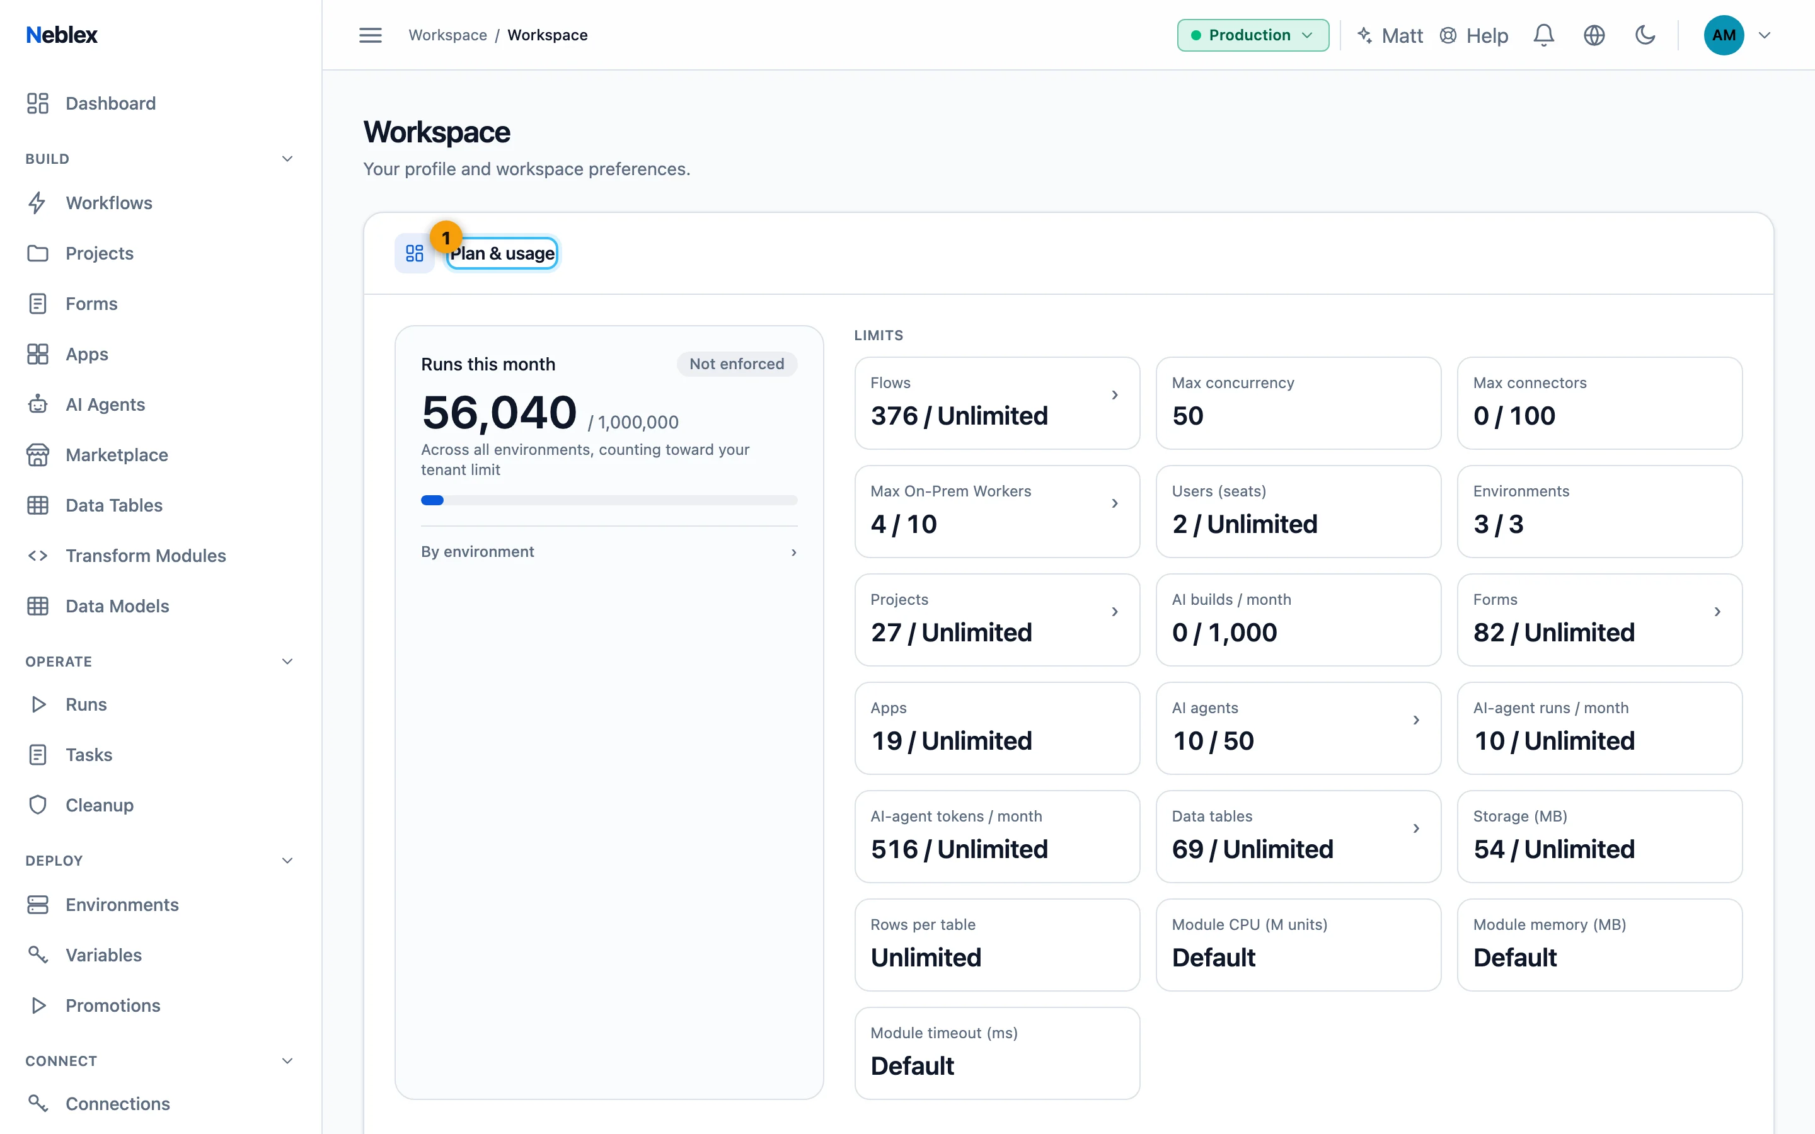Open the Matt AI assistant
This screenshot has width=1815, height=1134.
tap(1390, 35)
